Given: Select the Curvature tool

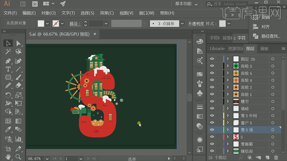Looking at the screenshot, I should pos(18,61).
